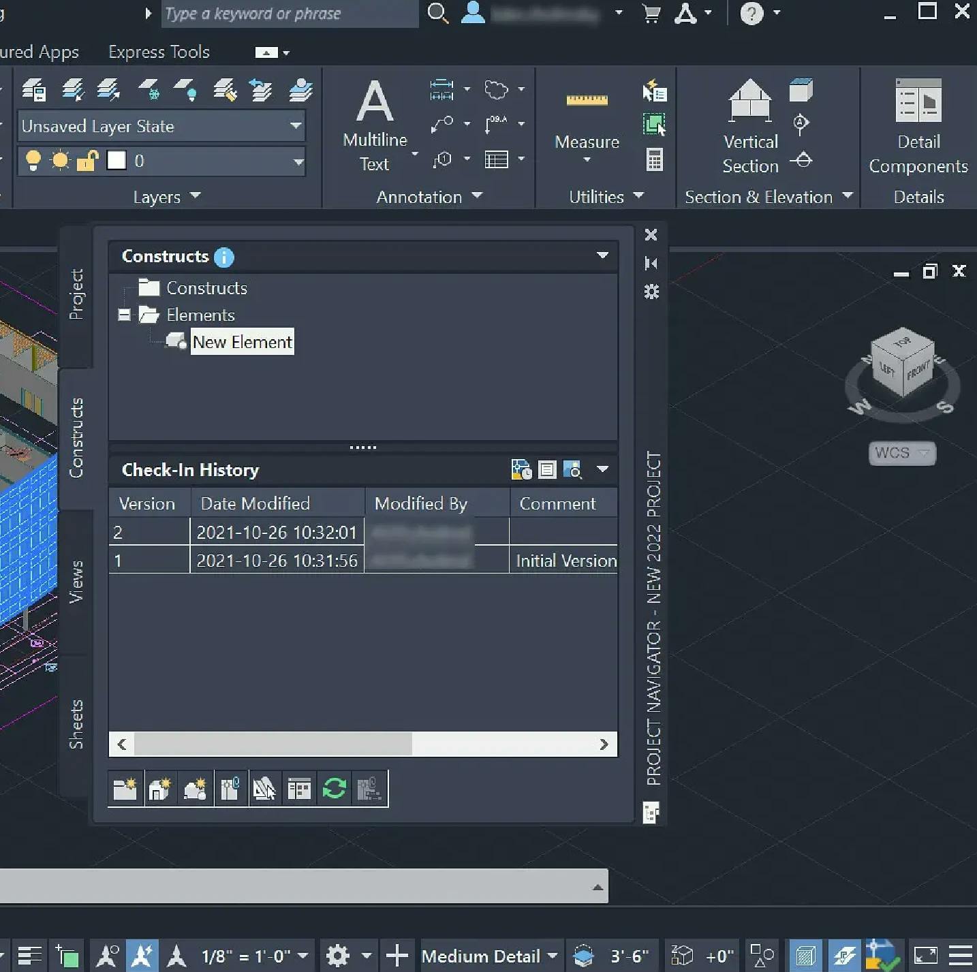Collapse the Elements folder tree node

[x=124, y=315]
